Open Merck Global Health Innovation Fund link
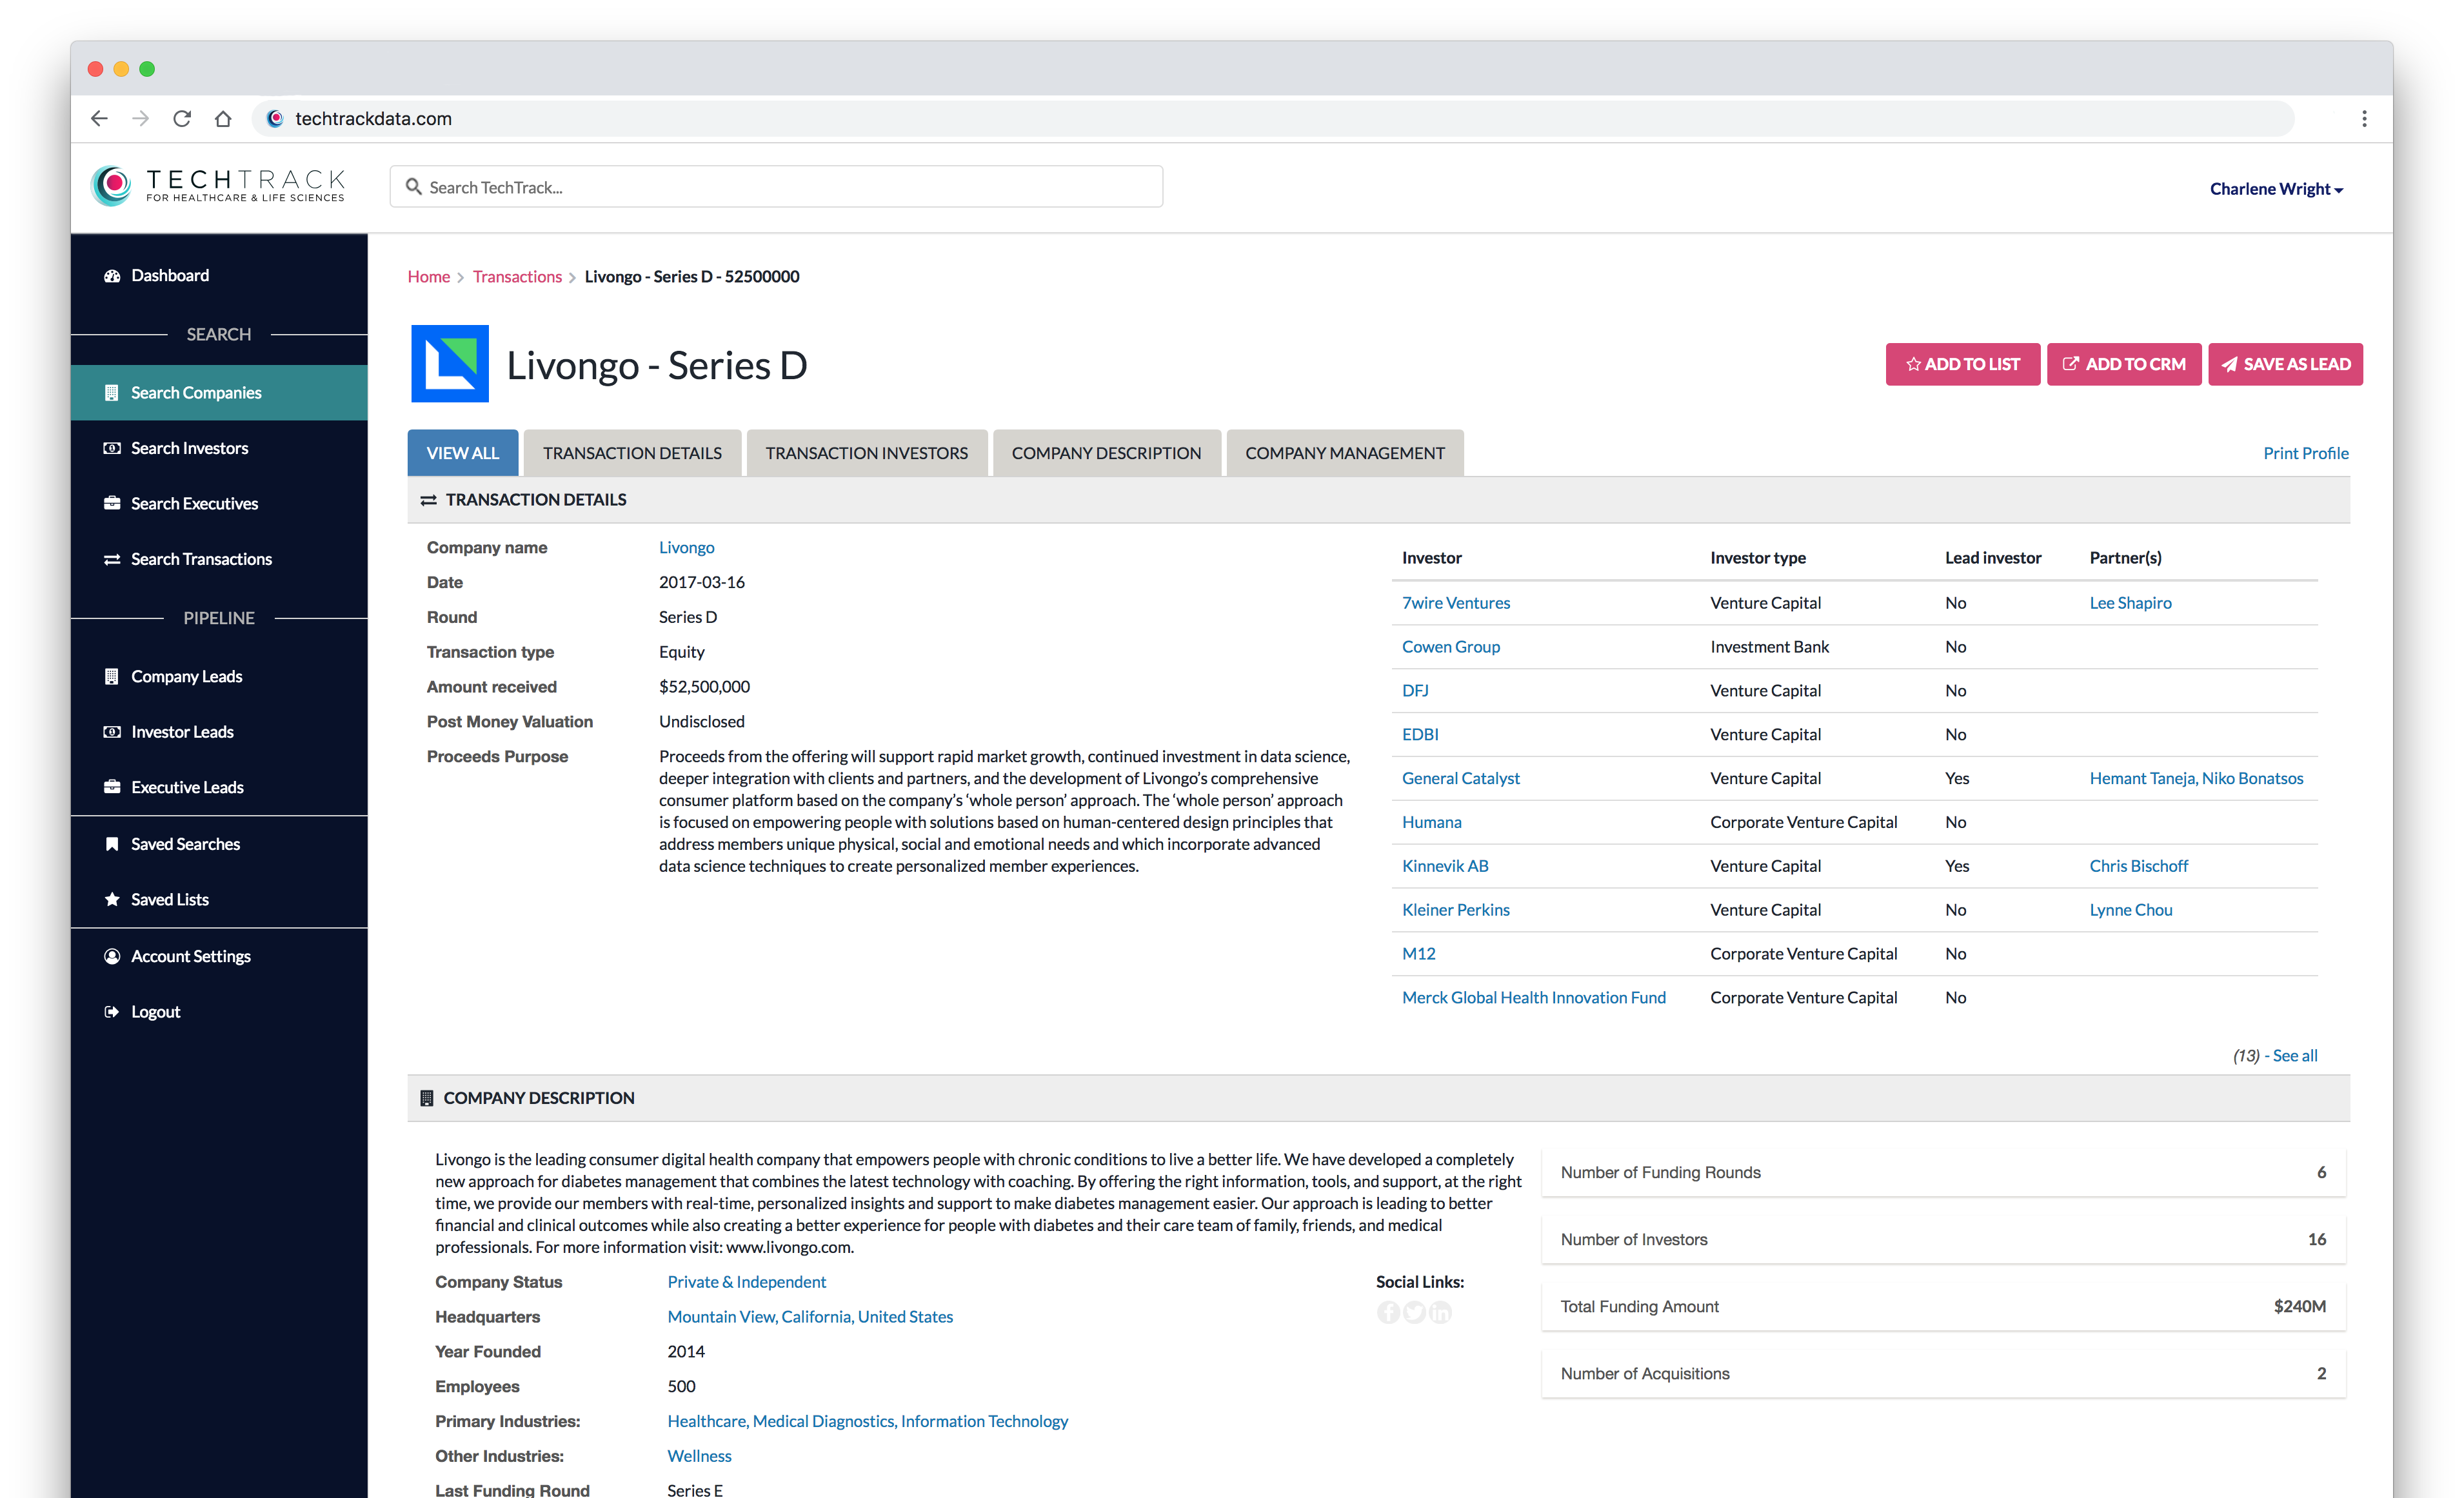This screenshot has width=2464, height=1498. click(x=1534, y=998)
